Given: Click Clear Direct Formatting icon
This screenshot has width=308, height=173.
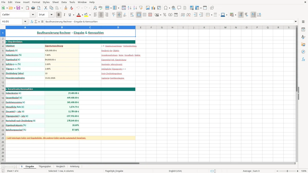Looking at the screenshot, I should coord(72,8).
